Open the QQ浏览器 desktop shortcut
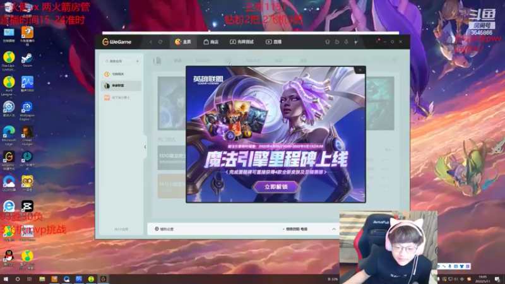Viewport: 505px width, 284px height. point(9,184)
